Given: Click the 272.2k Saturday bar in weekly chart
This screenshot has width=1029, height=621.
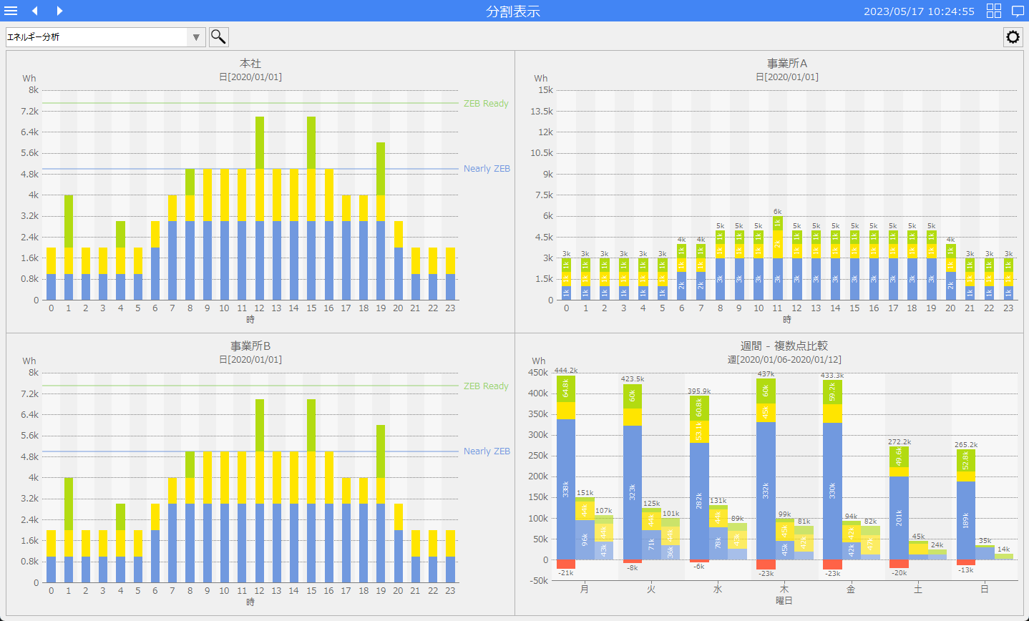Looking at the screenshot, I should (899, 503).
